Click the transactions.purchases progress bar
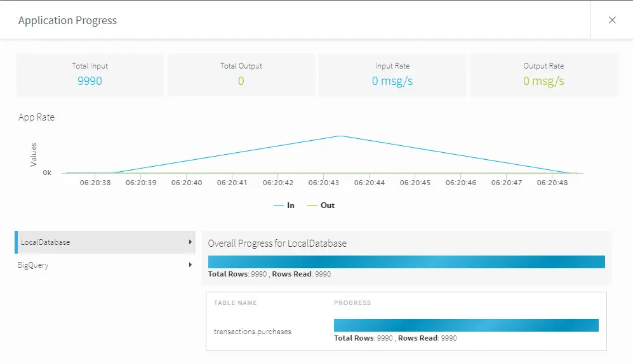The image size is (633, 364). point(466,325)
